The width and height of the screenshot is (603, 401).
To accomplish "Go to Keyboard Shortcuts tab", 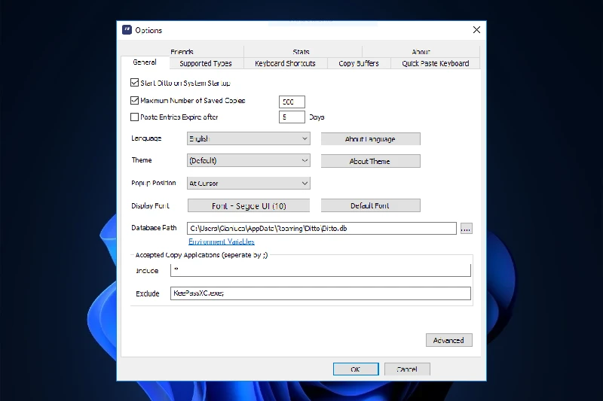I will [x=285, y=63].
